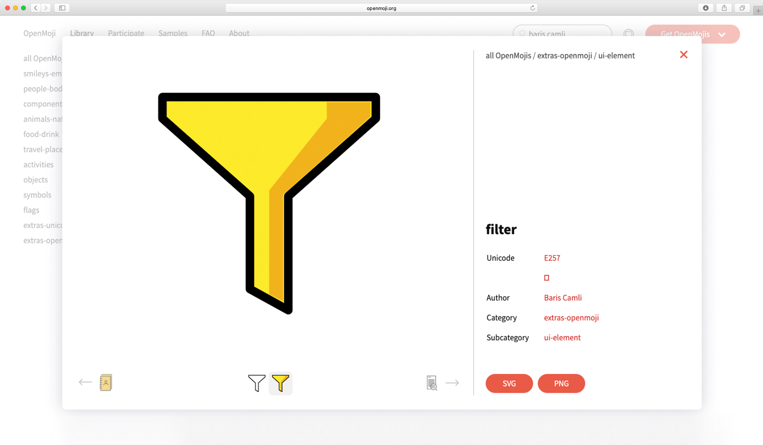Click the document/certificate icon on right
This screenshot has width=763, height=445.
click(432, 383)
